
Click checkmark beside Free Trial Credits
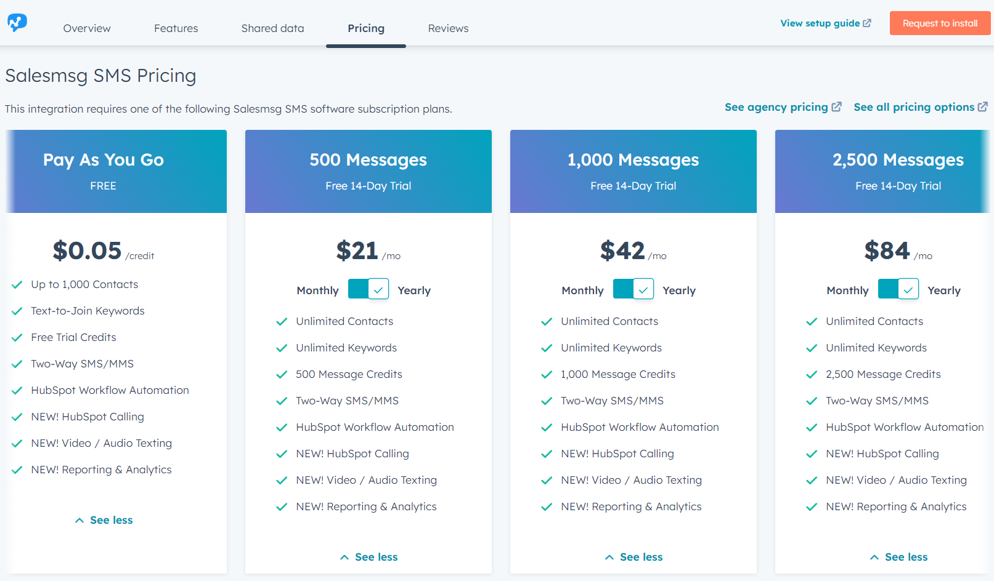pos(17,338)
